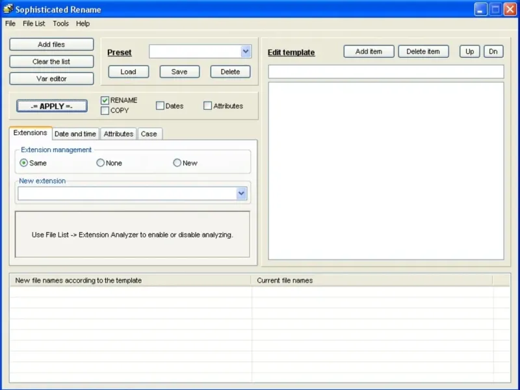Click the Edit template text field
Viewport: 520px width, 390px height.
click(x=386, y=71)
